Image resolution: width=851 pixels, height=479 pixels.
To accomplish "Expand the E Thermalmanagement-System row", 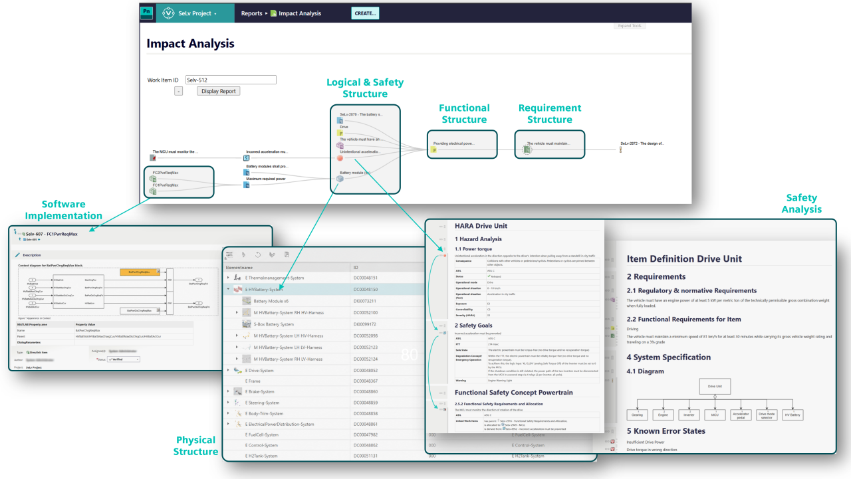I will pyautogui.click(x=229, y=278).
